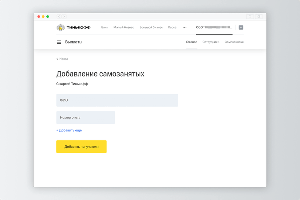Click the Добавить получателя button

pyautogui.click(x=81, y=147)
